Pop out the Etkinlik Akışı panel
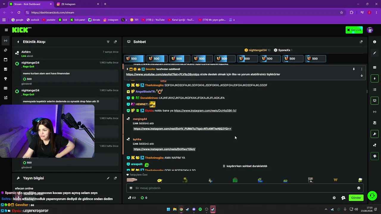 pos(115,42)
